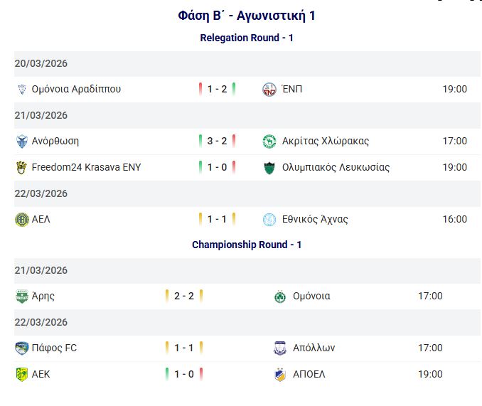Viewport: 482px width, 406px height.
Task: Open the Εθνικός Άχνας club logo
Action: (x=269, y=220)
